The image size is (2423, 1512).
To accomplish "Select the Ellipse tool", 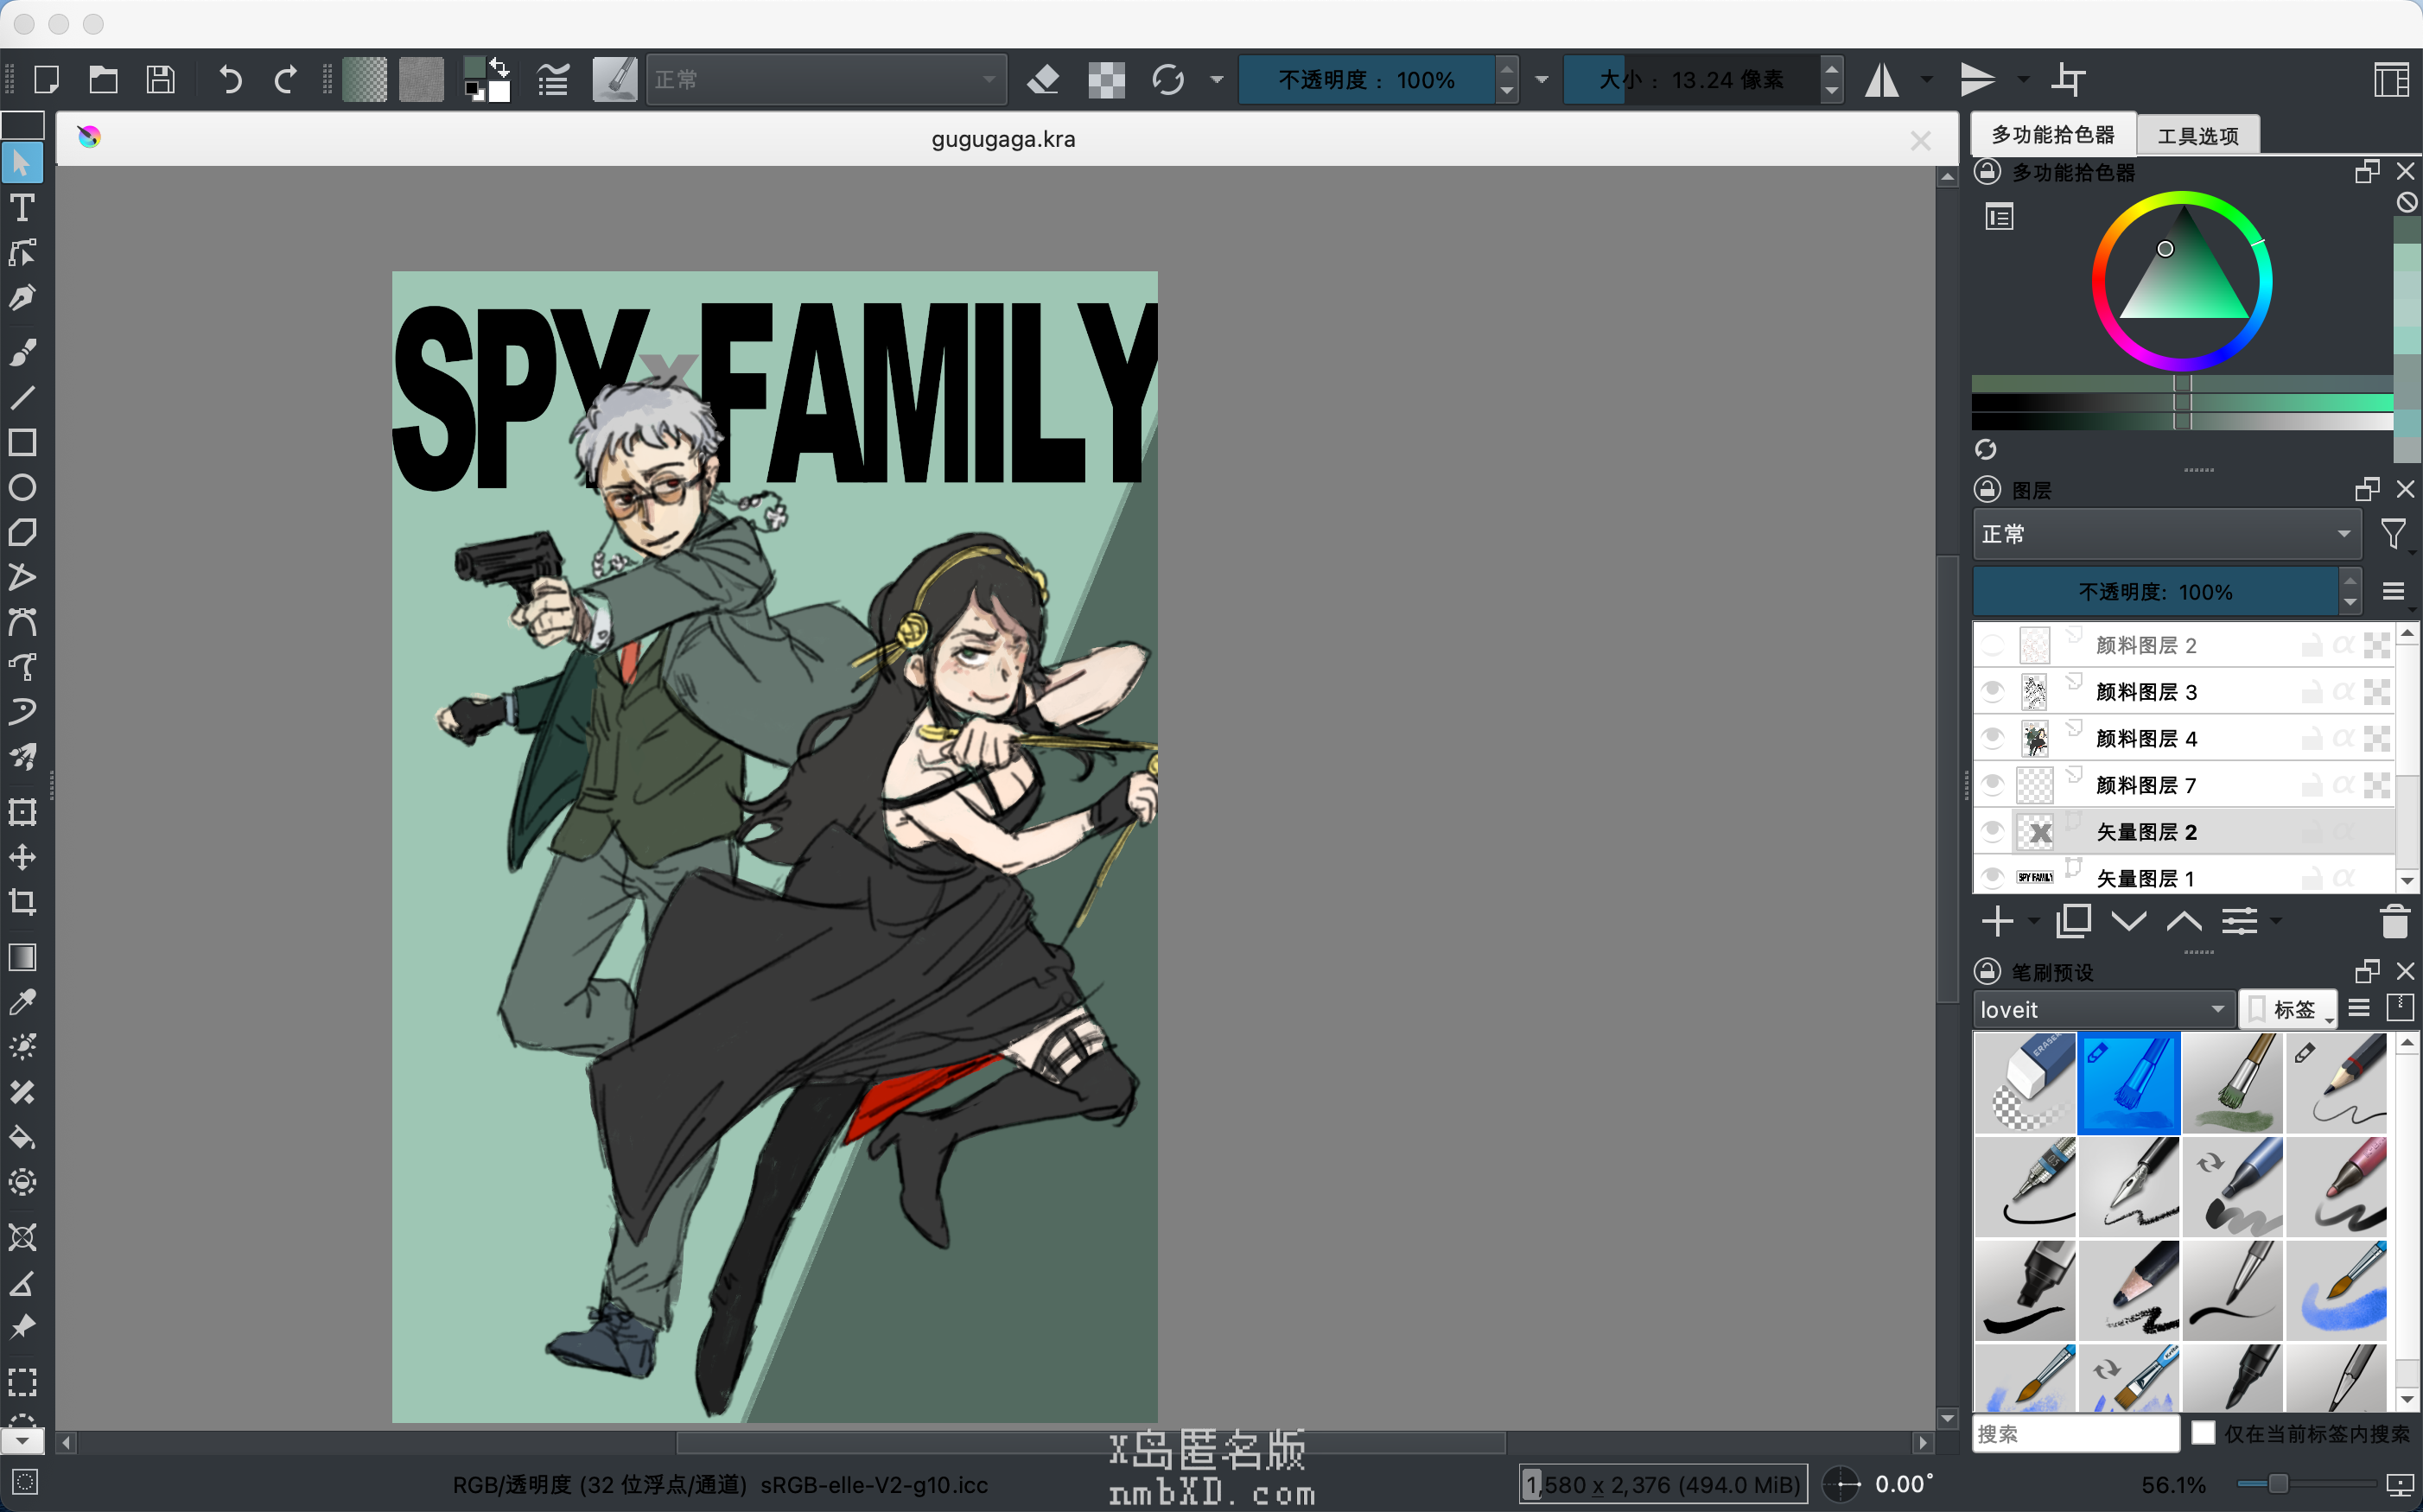I will [22, 488].
